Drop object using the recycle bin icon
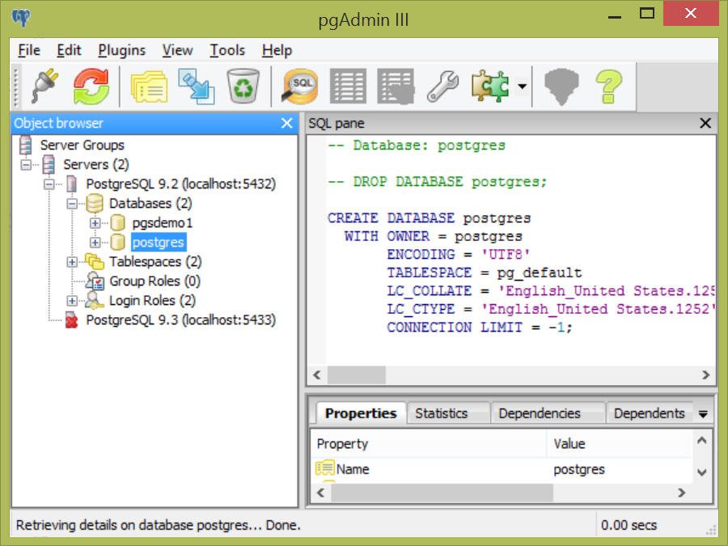This screenshot has width=728, height=546. (x=243, y=86)
